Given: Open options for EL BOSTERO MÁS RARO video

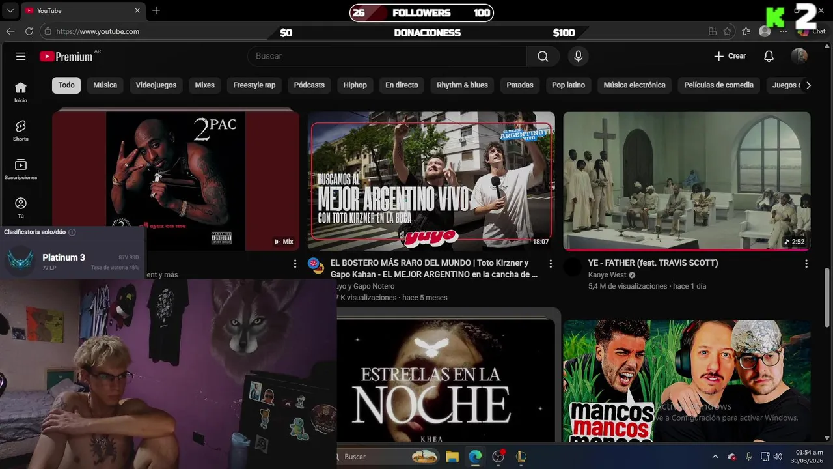Looking at the screenshot, I should click(x=551, y=264).
